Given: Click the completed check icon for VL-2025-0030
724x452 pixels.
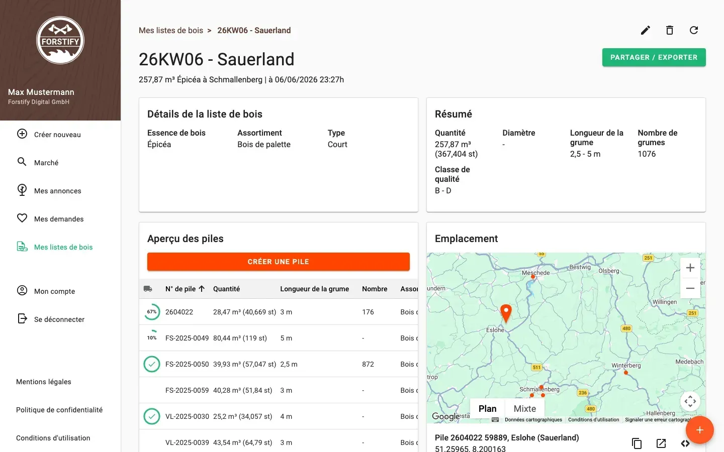Looking at the screenshot, I should pos(152,416).
